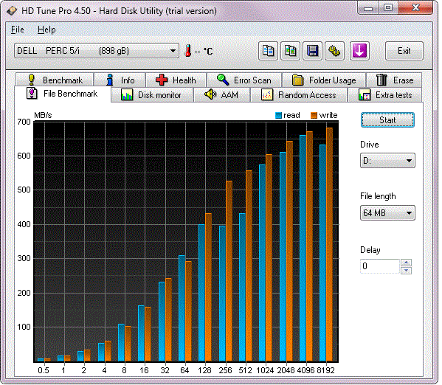Screen dimensions: 442x385
Task: Expand the File length 64 MB dropdown
Action: pyautogui.click(x=387, y=213)
